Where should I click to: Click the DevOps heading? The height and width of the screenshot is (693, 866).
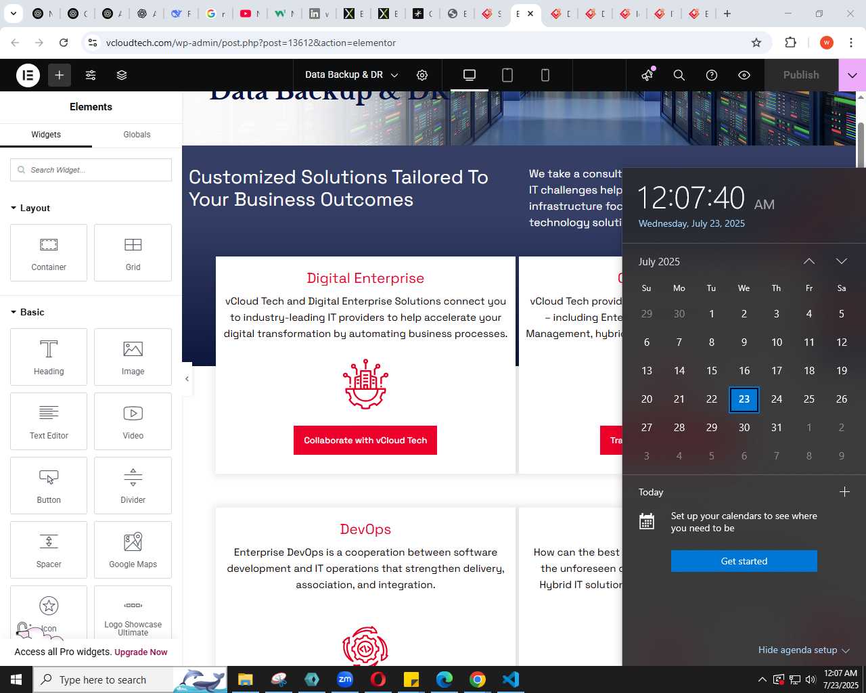365,529
